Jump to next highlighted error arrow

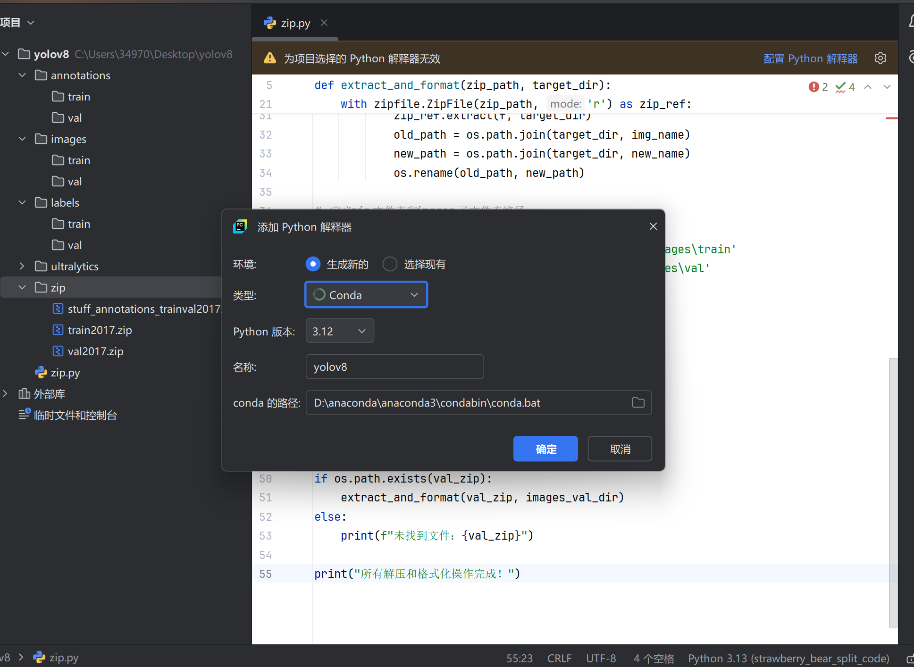887,87
